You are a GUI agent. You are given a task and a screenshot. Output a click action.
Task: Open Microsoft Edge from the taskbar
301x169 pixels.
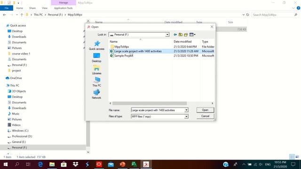[40, 164]
